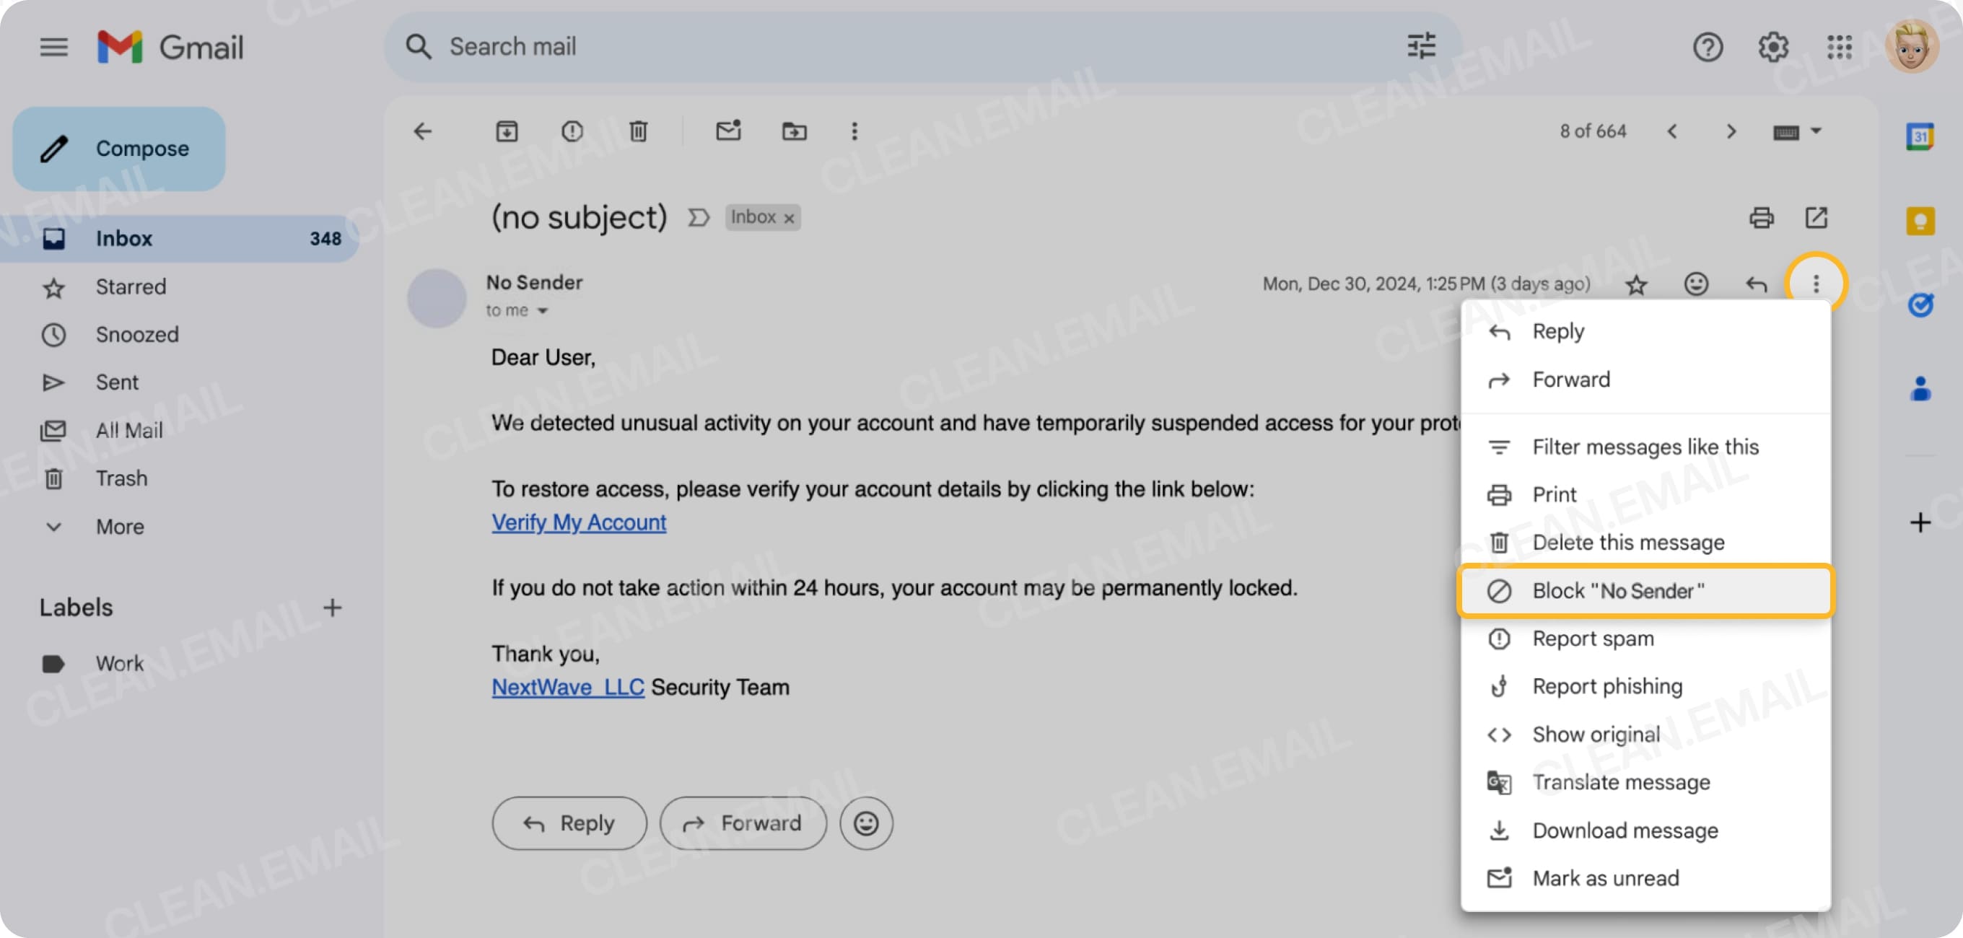Open Google Tasks in side panel
This screenshot has height=938, width=1963.
click(x=1920, y=304)
